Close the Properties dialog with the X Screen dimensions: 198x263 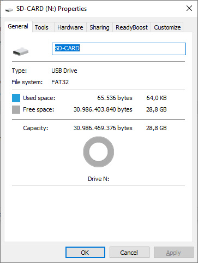point(189,8)
